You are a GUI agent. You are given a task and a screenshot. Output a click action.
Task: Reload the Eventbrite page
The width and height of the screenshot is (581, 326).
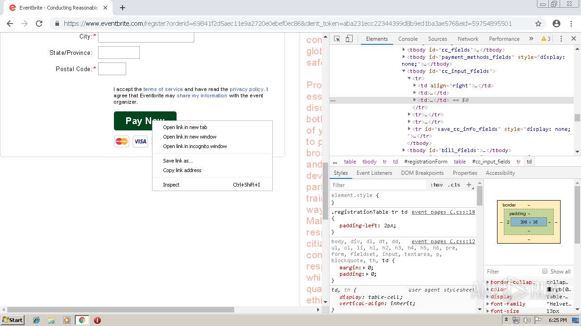pos(39,24)
